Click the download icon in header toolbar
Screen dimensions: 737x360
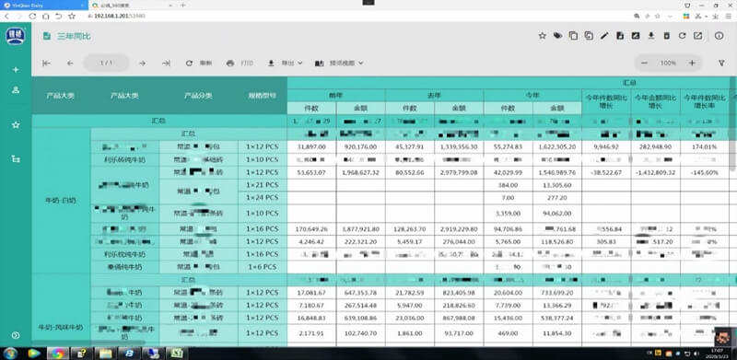tap(651, 36)
